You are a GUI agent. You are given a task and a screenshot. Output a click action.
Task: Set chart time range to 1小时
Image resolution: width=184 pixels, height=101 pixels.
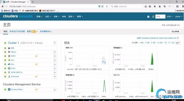(141, 43)
